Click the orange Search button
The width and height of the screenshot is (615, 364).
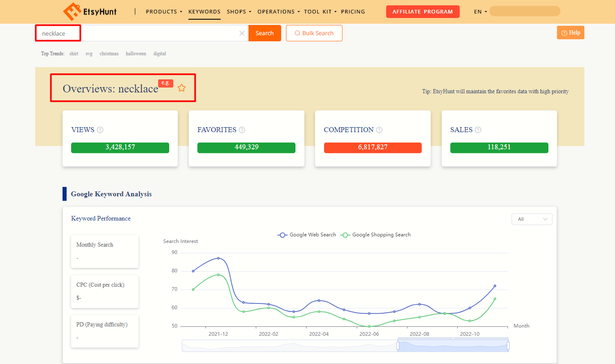pyautogui.click(x=264, y=33)
